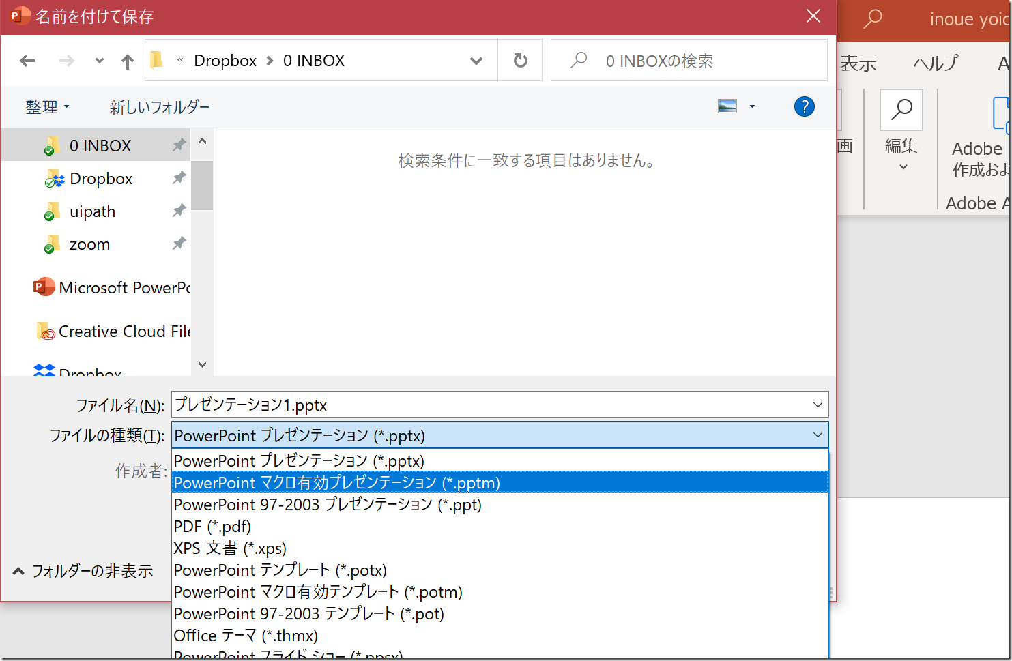Click the pin icon beside Dropbox

179,177
